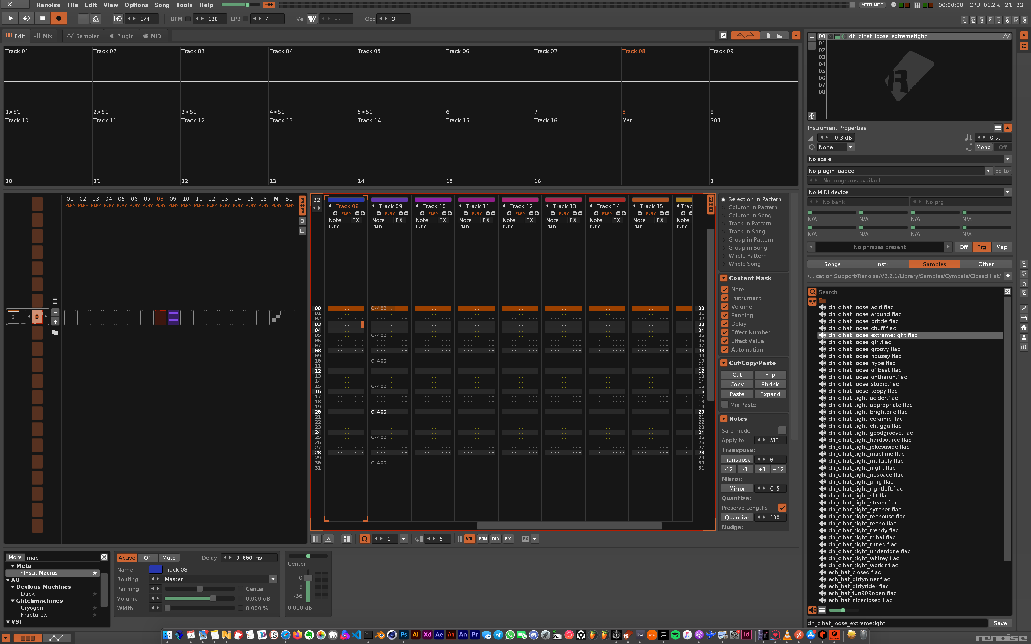Uncheck the Note content mask checkbox
Image resolution: width=1031 pixels, height=644 pixels.
pyautogui.click(x=725, y=289)
